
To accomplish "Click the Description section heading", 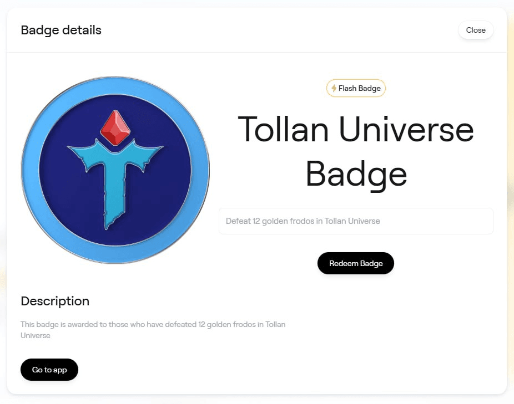I will 55,301.
